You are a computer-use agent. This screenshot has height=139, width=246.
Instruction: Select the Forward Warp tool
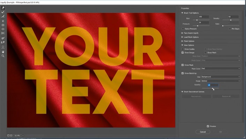3,8
